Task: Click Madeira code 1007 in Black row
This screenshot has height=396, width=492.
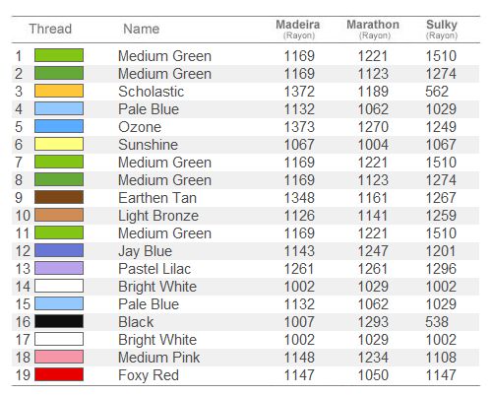Action: tap(299, 322)
